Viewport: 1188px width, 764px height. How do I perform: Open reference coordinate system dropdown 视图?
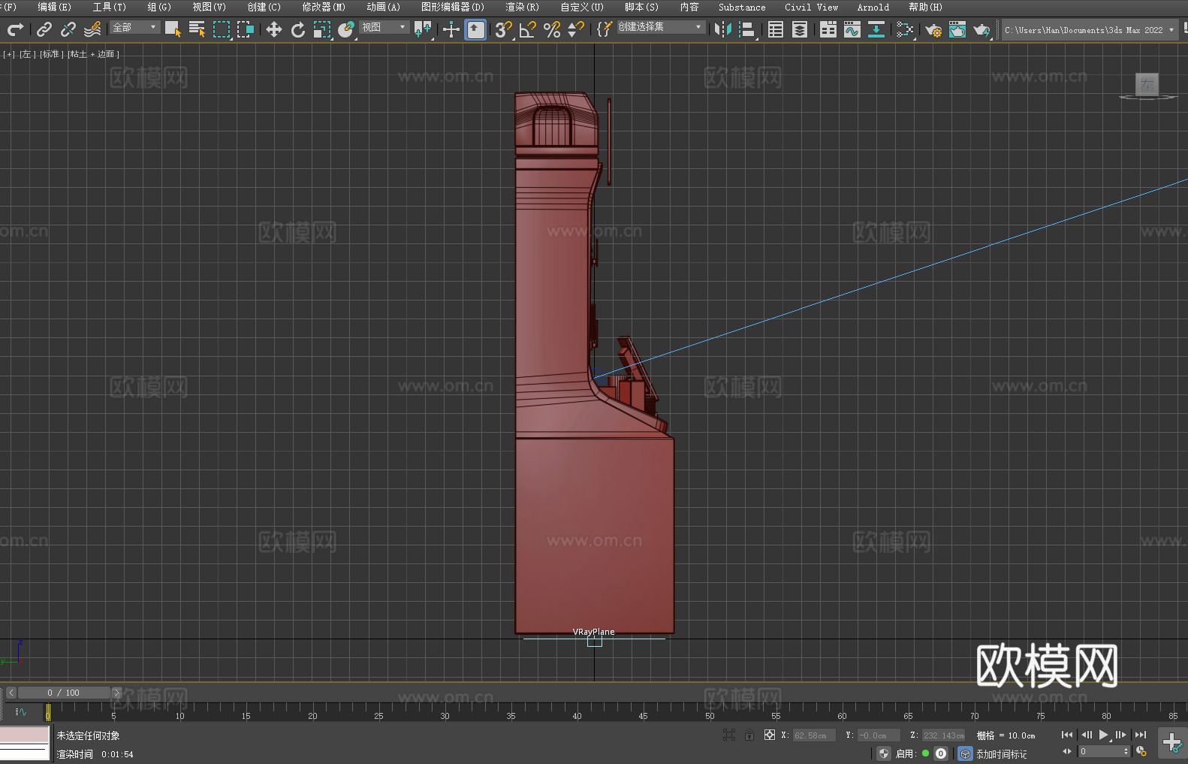click(384, 27)
